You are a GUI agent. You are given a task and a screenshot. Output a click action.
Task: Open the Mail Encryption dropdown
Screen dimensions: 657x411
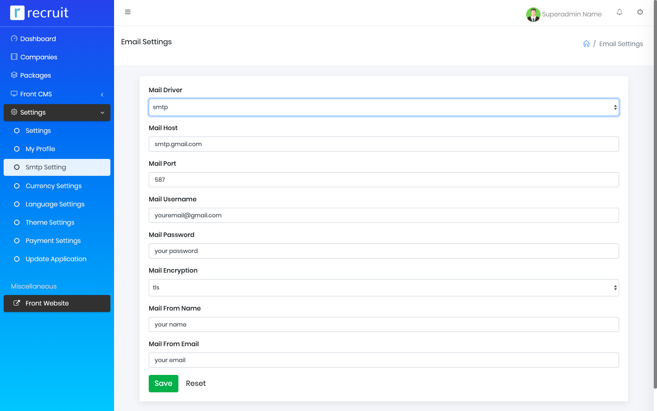coord(383,288)
